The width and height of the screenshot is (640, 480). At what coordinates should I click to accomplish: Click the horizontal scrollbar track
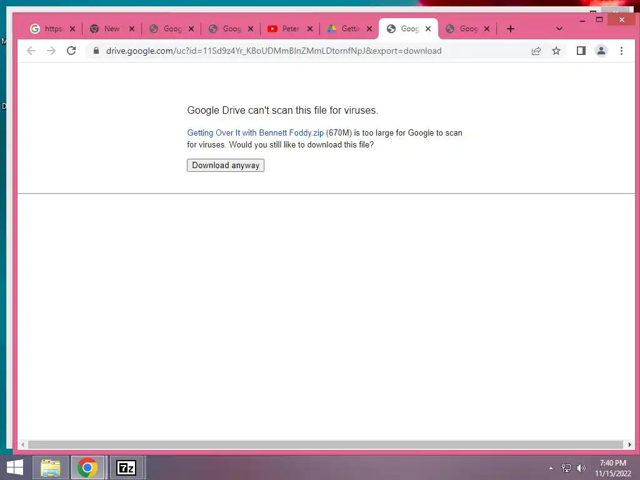[x=325, y=444]
